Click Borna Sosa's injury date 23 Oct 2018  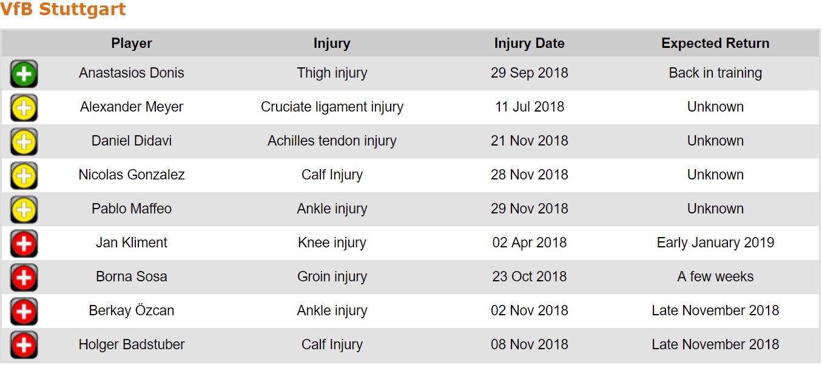pyautogui.click(x=529, y=277)
